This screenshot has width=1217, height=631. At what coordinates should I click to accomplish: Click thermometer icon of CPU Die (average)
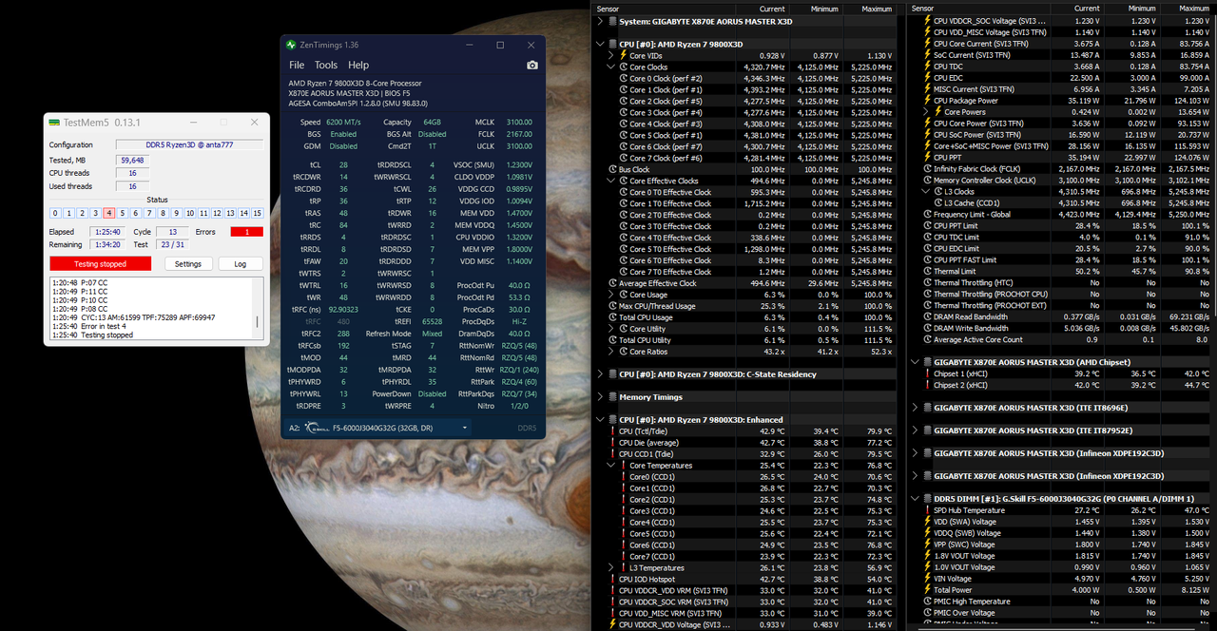pyautogui.click(x=612, y=443)
